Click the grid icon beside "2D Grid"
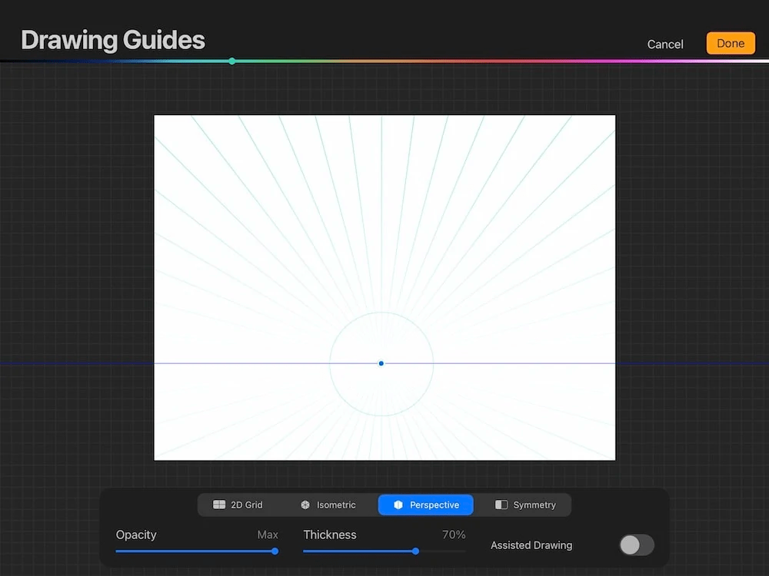The image size is (769, 576). tap(220, 505)
